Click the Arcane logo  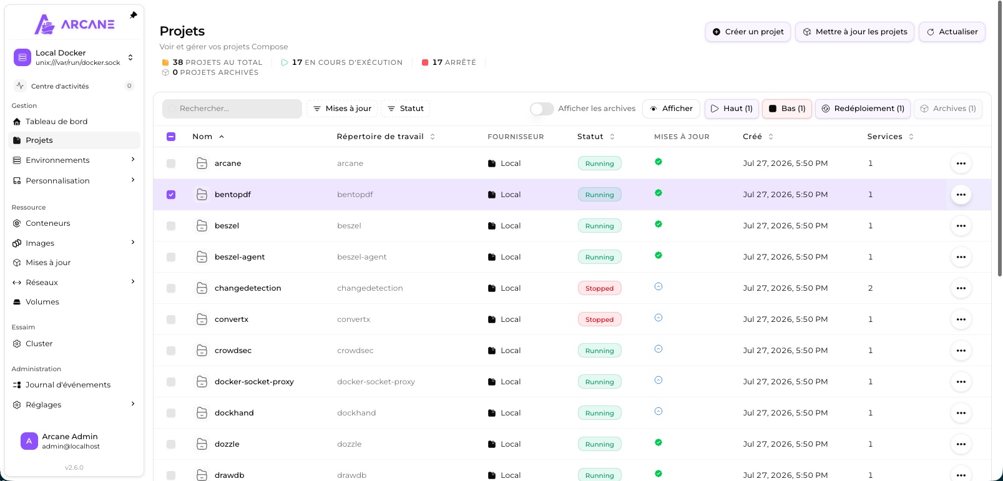click(x=74, y=24)
